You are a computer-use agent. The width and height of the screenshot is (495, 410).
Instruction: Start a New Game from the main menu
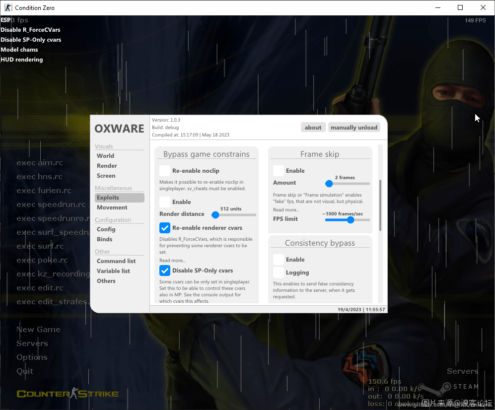tap(38, 330)
